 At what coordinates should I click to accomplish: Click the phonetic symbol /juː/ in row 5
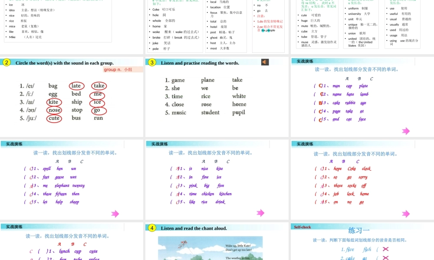pos(32,118)
